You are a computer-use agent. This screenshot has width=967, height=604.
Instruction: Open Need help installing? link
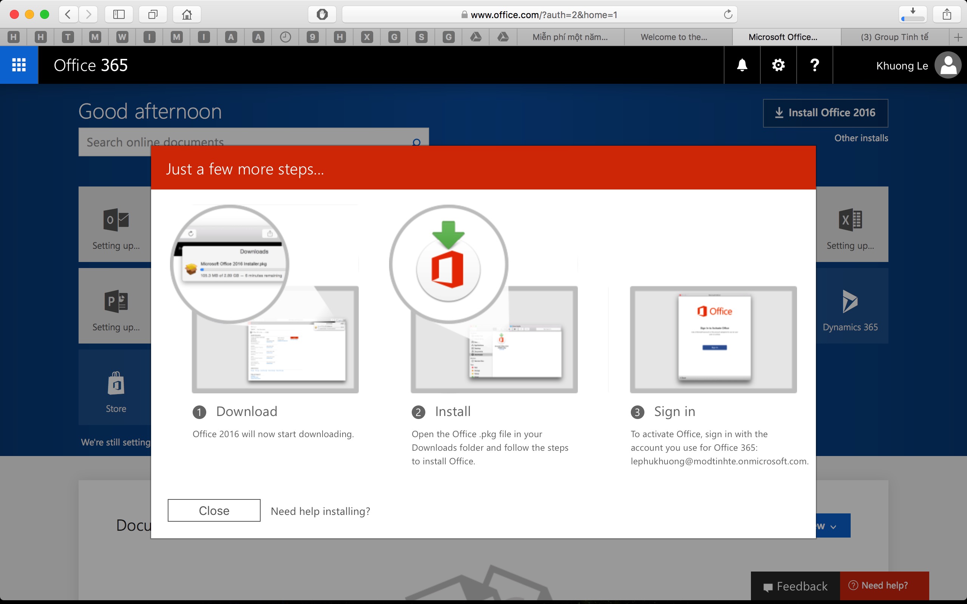(x=320, y=511)
